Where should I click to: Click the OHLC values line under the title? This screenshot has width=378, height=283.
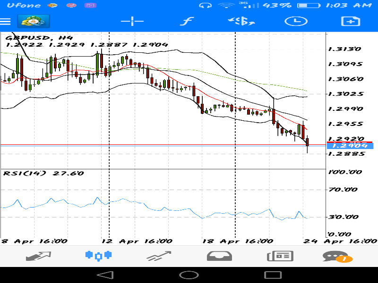[x=87, y=45]
